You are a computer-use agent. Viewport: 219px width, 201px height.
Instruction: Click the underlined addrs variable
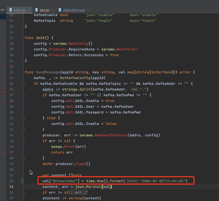point(47,89)
